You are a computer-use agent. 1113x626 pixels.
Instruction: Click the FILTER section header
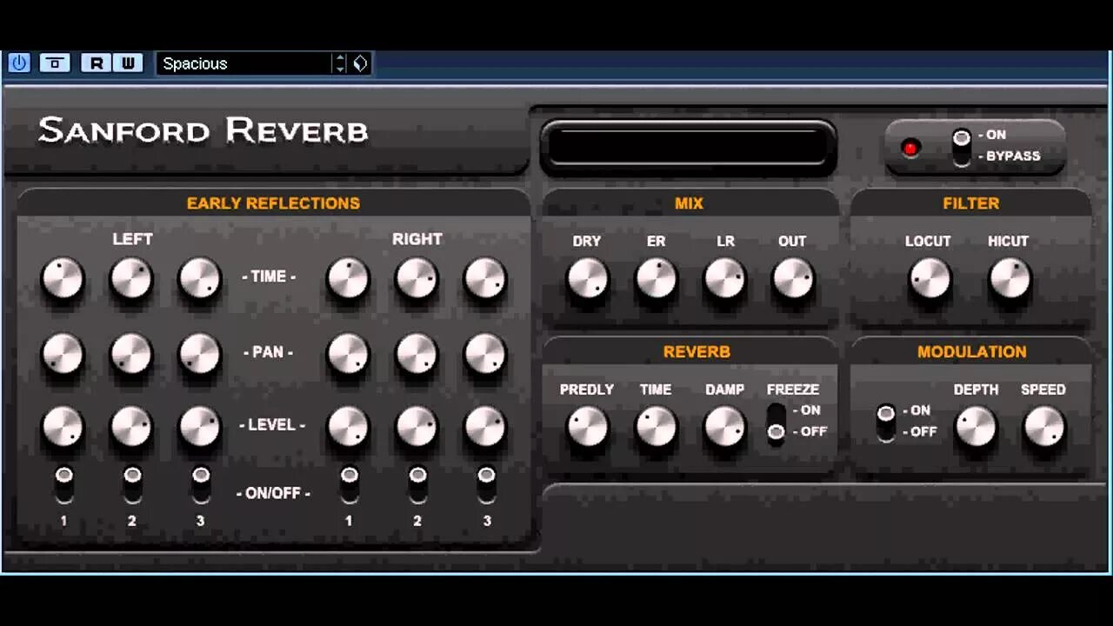point(971,203)
